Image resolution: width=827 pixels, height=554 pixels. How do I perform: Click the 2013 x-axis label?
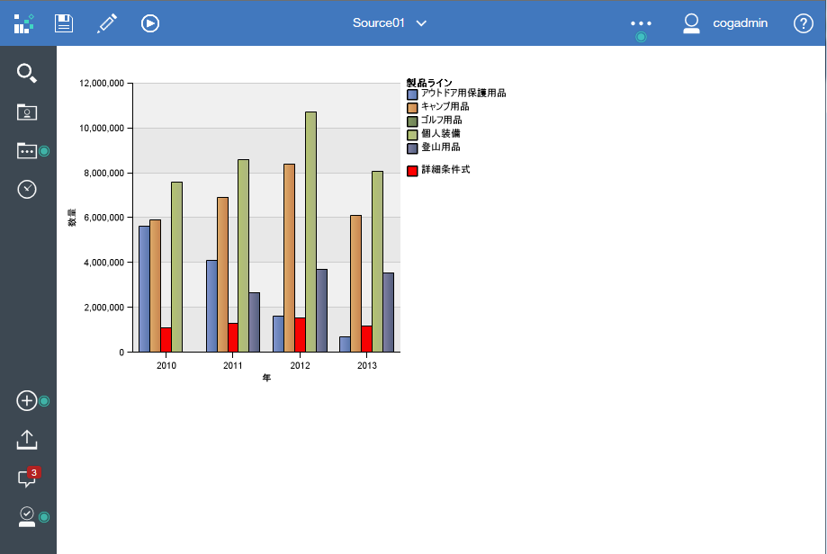point(367,365)
